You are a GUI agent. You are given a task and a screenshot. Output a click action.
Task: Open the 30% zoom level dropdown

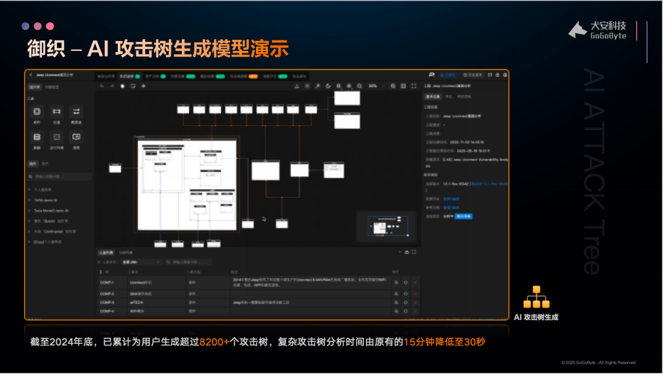(x=375, y=86)
